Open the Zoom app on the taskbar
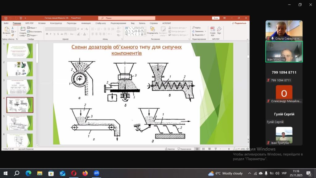 click(x=96, y=173)
